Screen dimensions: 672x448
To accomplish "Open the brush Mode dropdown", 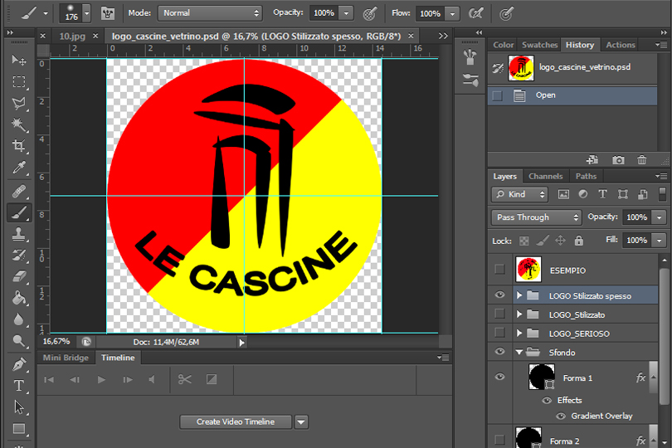I will click(210, 13).
